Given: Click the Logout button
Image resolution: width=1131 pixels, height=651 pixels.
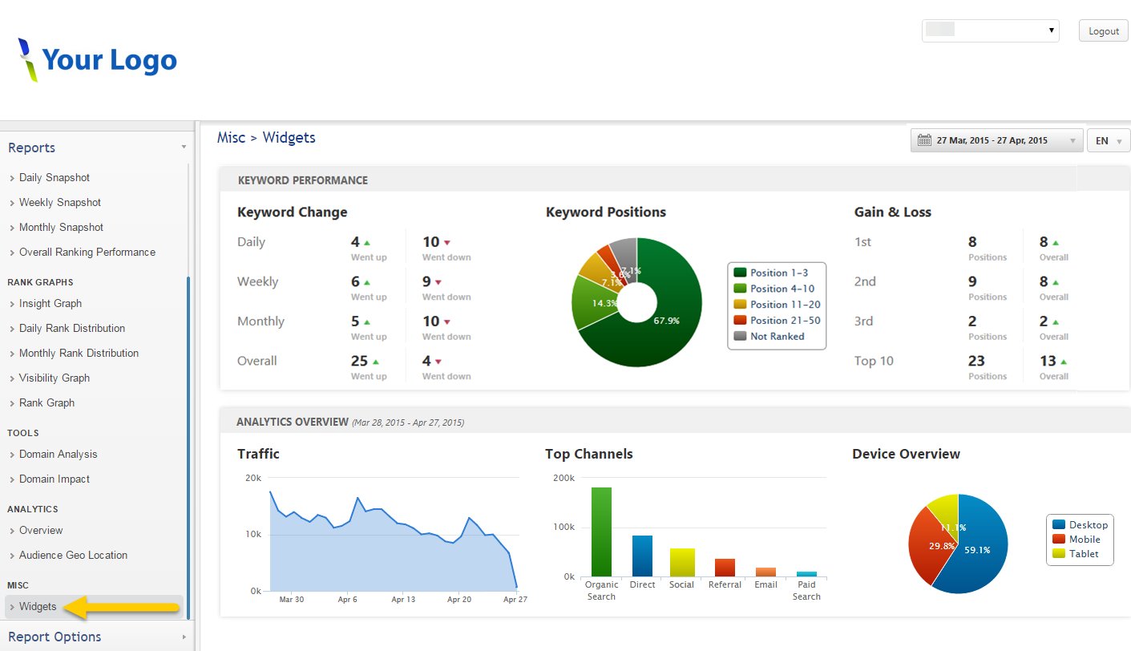Looking at the screenshot, I should 1103,31.
